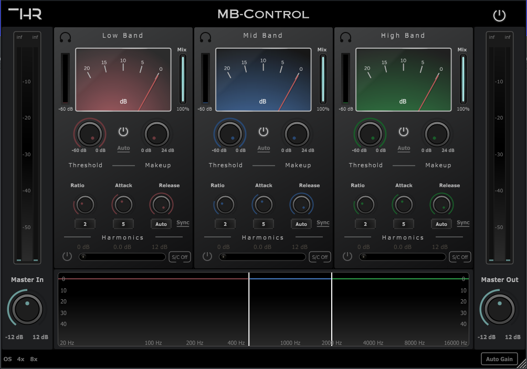This screenshot has width=527, height=369.
Task: Click the low-mid crossover frequency line
Action: pos(249,309)
